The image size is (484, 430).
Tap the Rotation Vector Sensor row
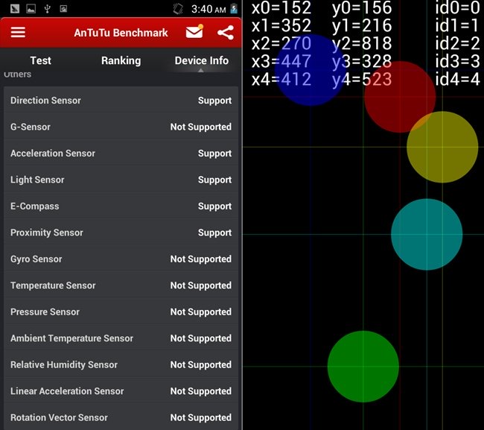click(x=121, y=417)
